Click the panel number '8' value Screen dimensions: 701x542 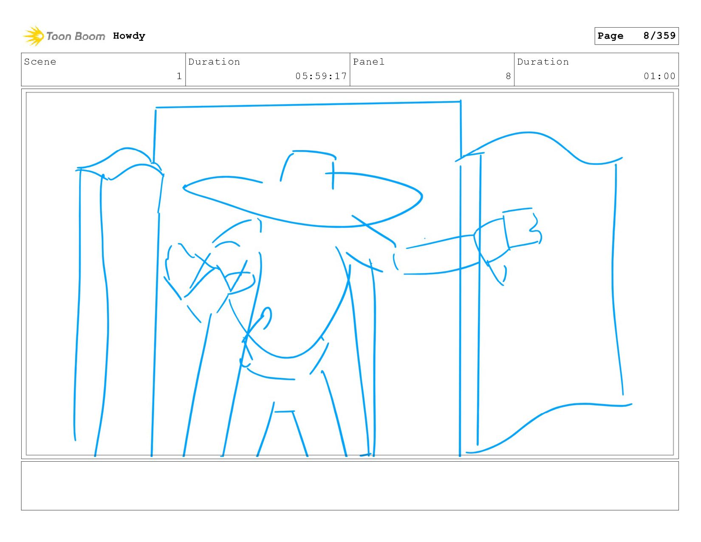pos(508,76)
